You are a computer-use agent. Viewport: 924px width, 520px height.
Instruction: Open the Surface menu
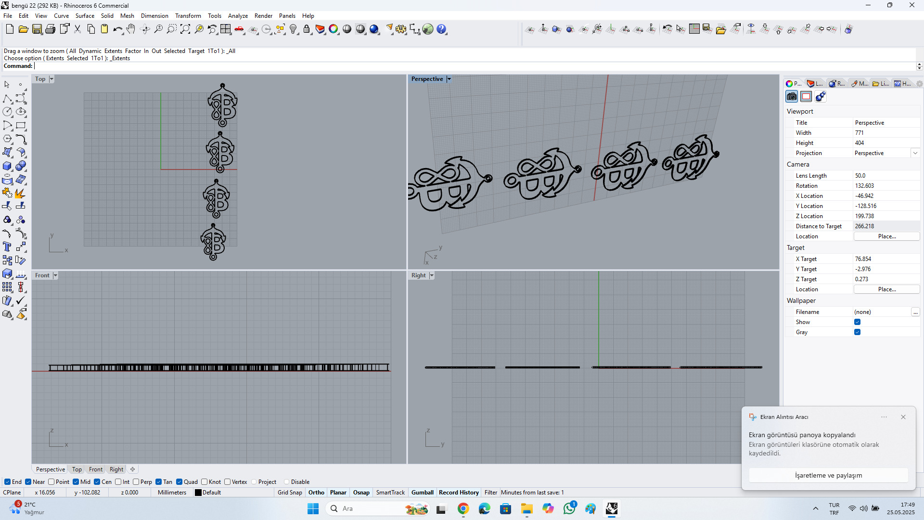coord(85,16)
